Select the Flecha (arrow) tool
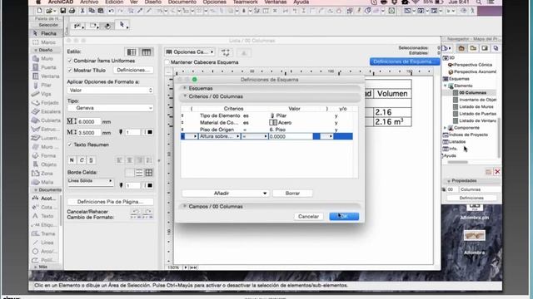533x299 pixels. click(46, 33)
